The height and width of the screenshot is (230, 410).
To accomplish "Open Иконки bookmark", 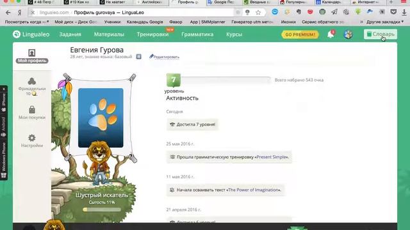I will tap(288, 22).
